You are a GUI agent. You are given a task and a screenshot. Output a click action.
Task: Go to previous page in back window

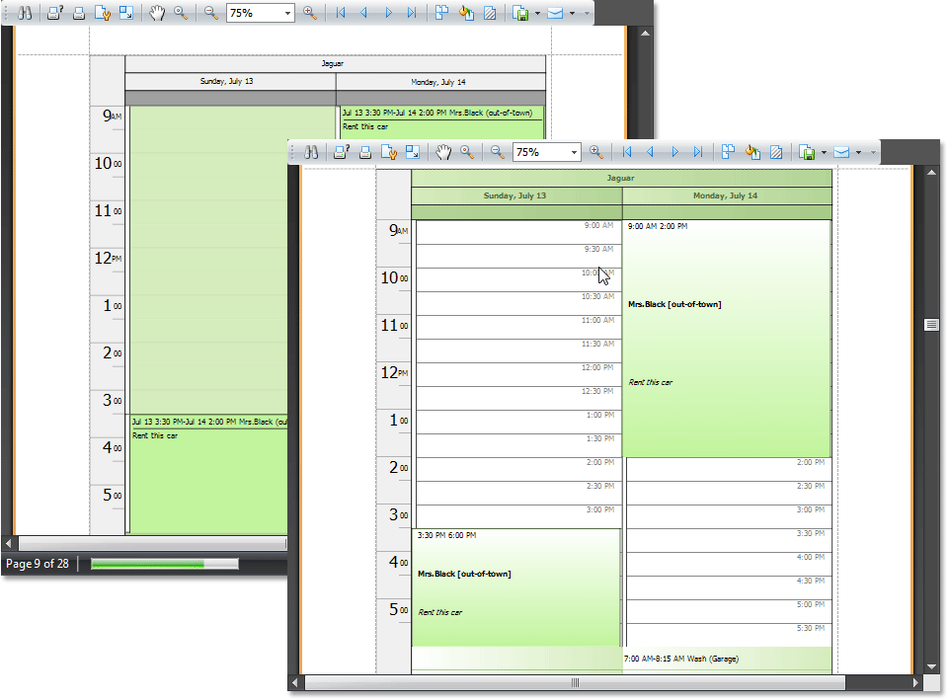pos(364,13)
